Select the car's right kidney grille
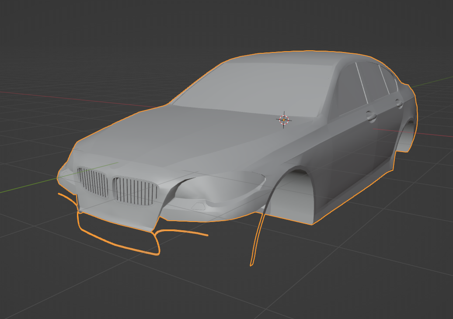The width and height of the screenshot is (453, 319). 93,182
